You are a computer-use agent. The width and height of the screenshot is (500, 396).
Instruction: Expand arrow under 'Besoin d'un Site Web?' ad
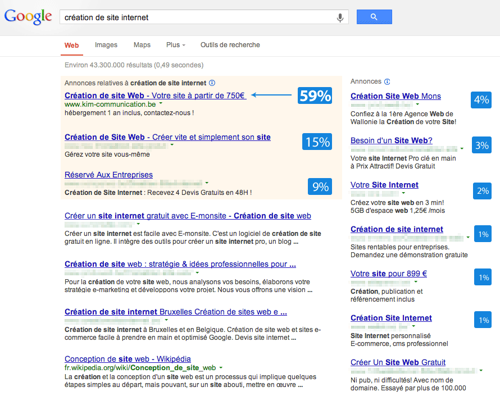click(462, 149)
